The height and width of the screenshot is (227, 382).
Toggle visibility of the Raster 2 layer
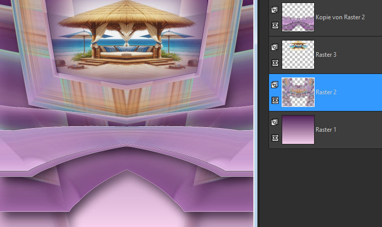pos(275,100)
